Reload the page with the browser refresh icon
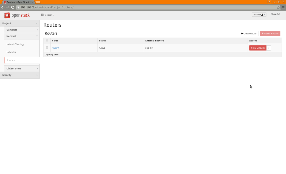 pos(13,7)
